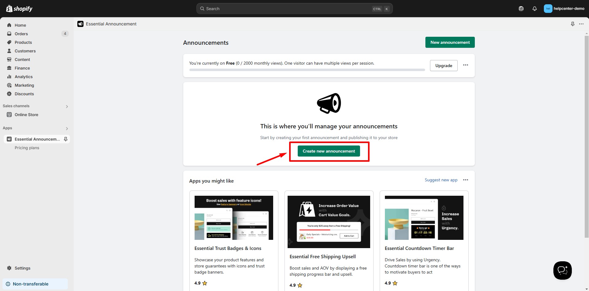Open more options beside Upgrade button
Viewport: 589px width, 291px height.
(465, 65)
